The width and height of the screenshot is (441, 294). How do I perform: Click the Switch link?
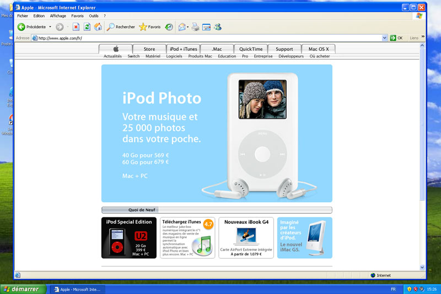tap(133, 56)
